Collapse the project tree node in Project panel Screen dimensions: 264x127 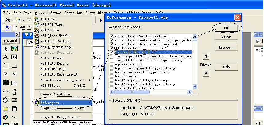[x=257, y=49]
